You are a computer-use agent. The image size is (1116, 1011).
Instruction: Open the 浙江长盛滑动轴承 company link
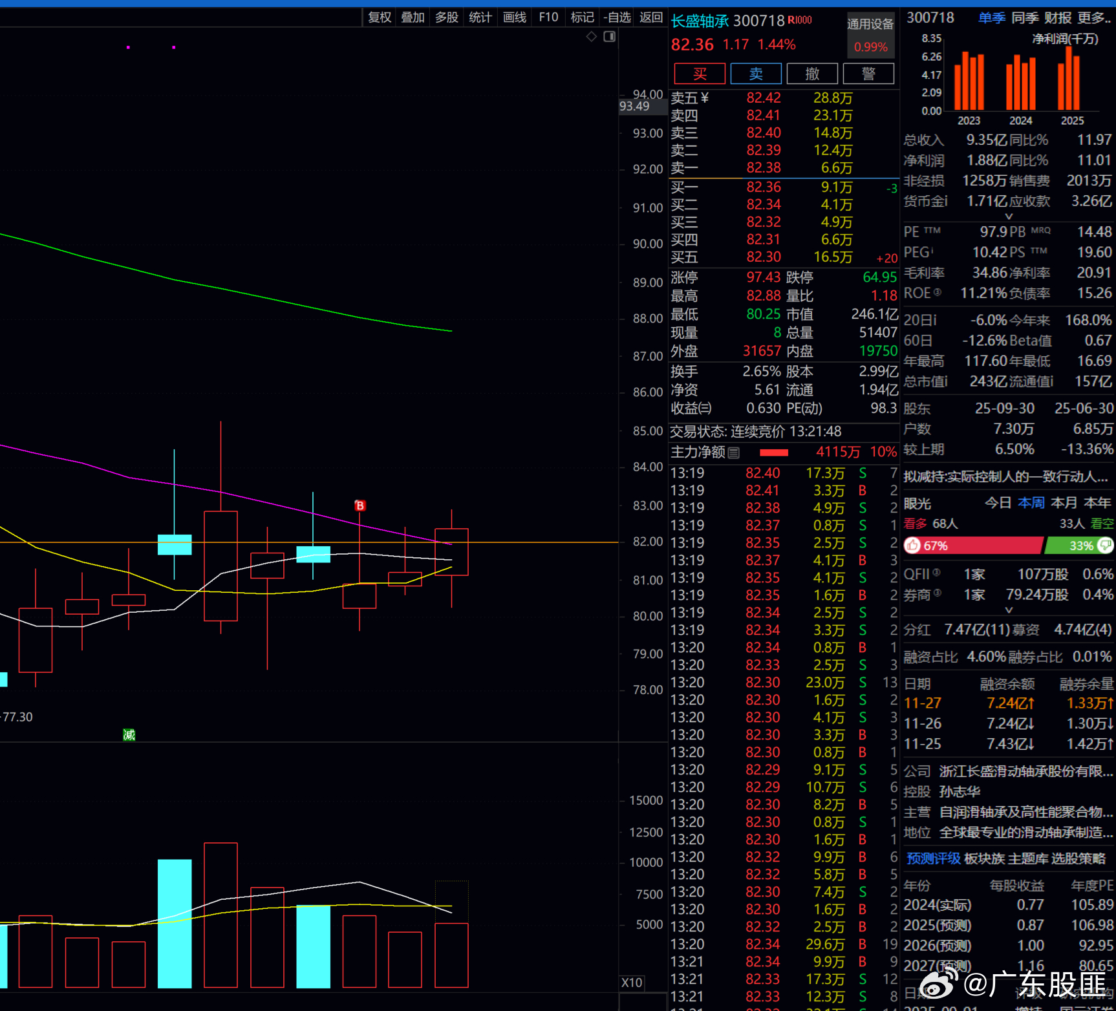(1026, 771)
